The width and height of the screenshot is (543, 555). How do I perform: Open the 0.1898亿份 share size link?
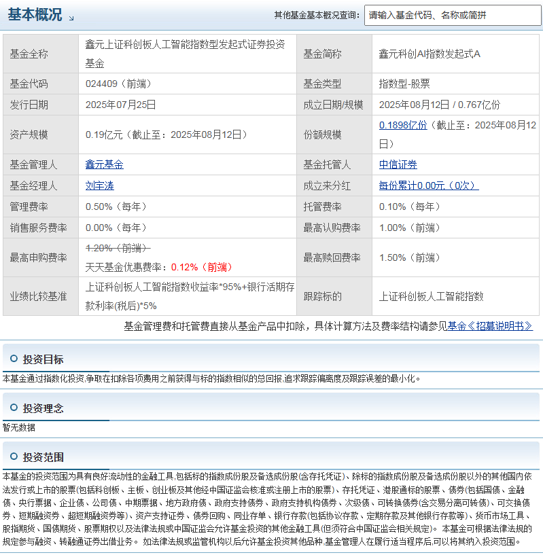click(403, 125)
